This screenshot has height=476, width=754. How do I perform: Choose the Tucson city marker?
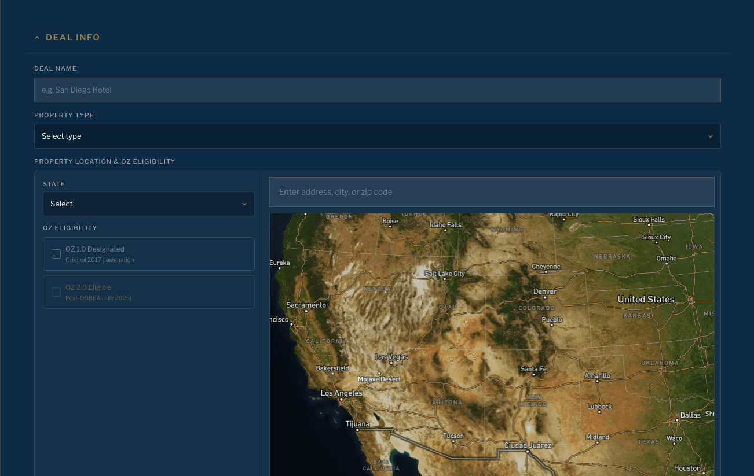click(453, 442)
